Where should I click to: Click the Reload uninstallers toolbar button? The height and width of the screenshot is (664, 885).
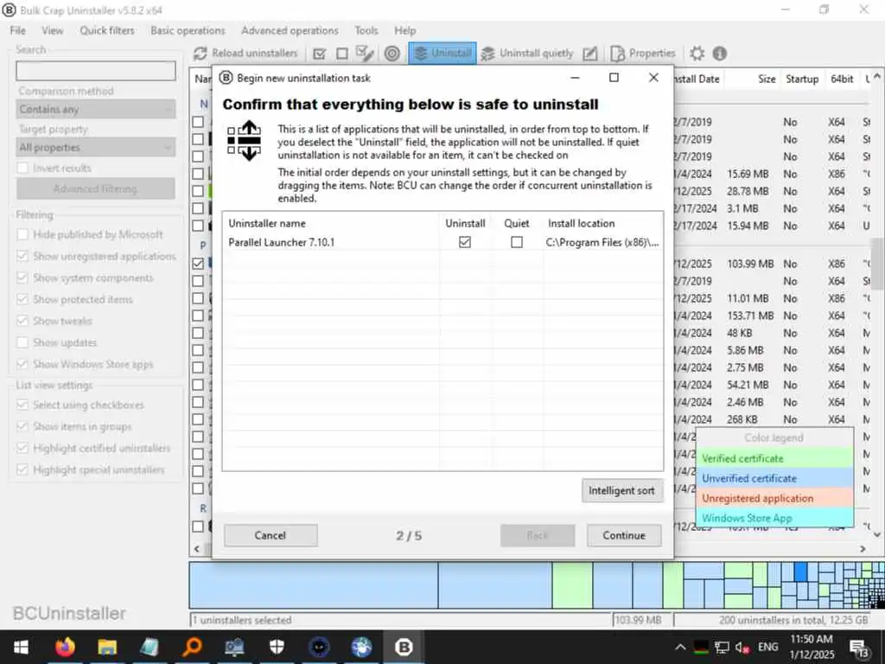click(245, 53)
